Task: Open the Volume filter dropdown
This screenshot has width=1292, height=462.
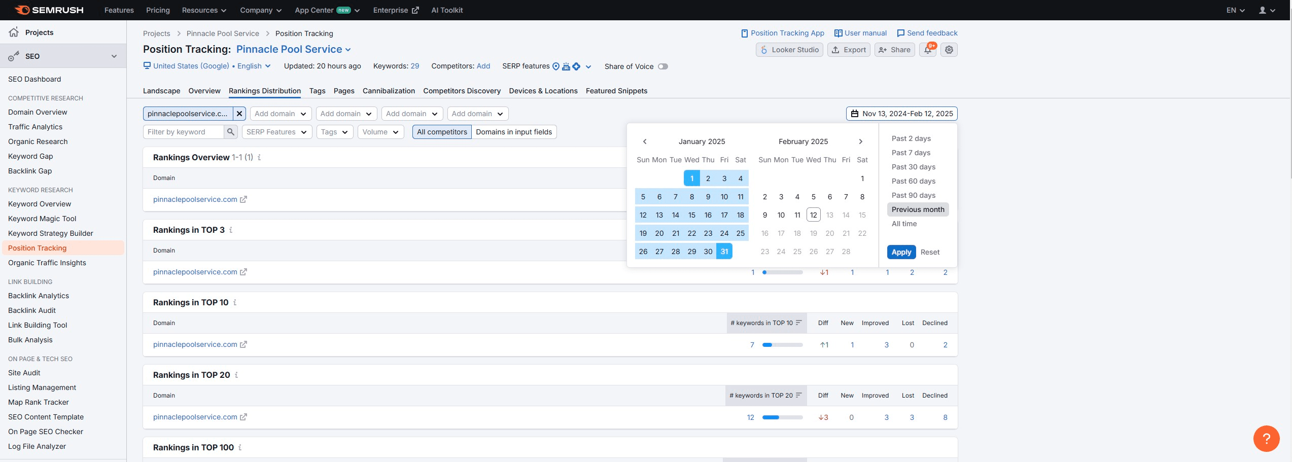Action: coord(380,132)
